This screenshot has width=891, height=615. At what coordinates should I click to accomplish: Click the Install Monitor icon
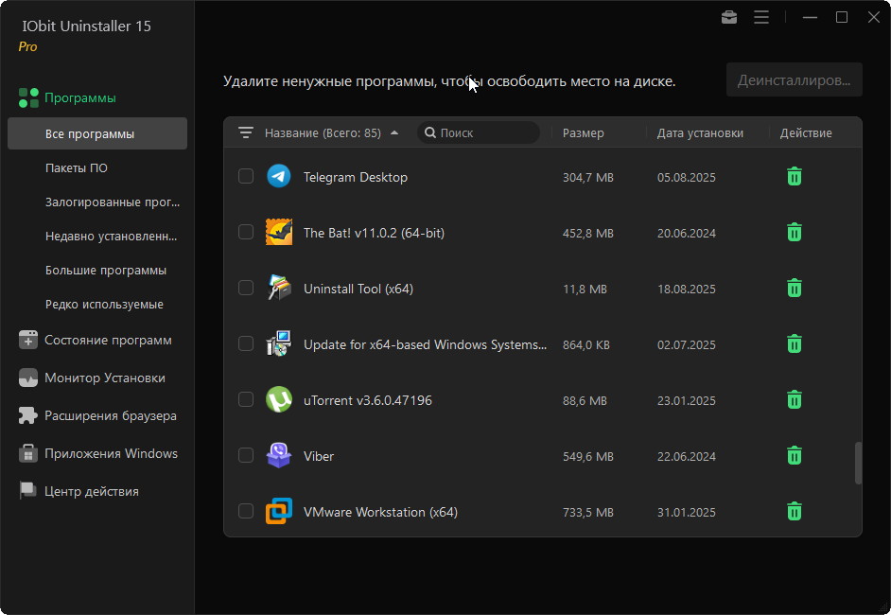[27, 378]
